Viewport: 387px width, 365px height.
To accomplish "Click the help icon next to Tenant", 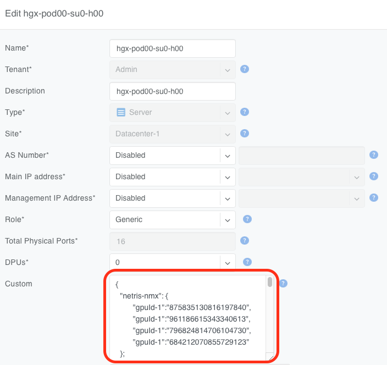I will click(245, 69).
